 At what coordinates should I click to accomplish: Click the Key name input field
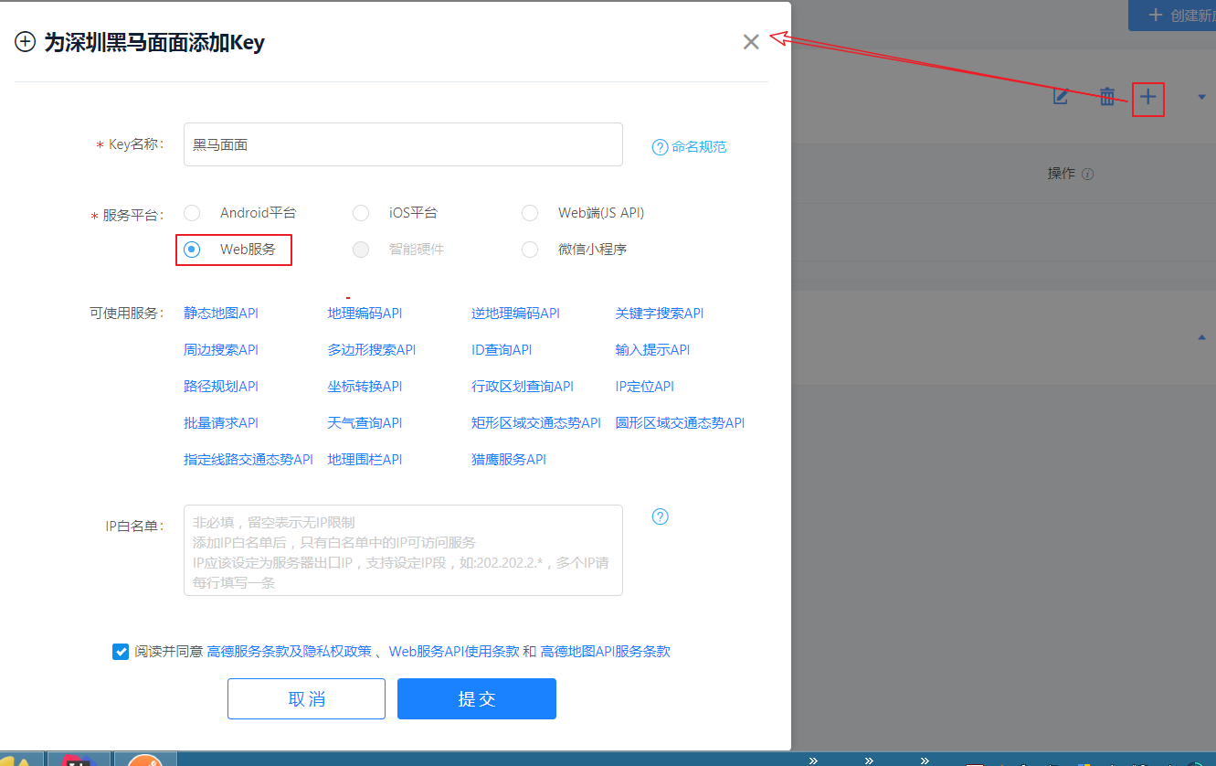(x=403, y=144)
